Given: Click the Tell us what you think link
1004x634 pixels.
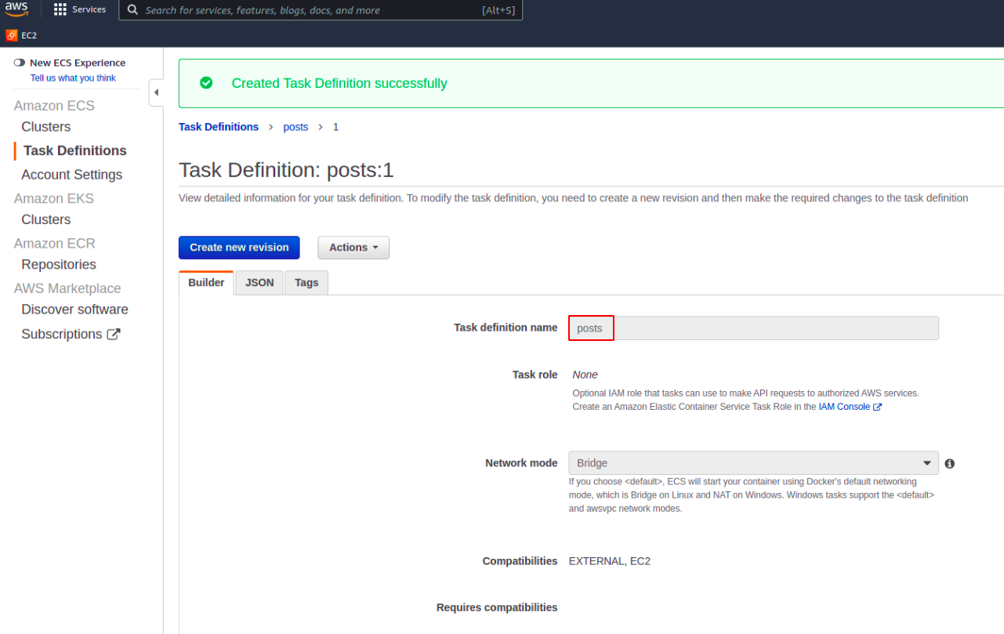Looking at the screenshot, I should pos(72,78).
